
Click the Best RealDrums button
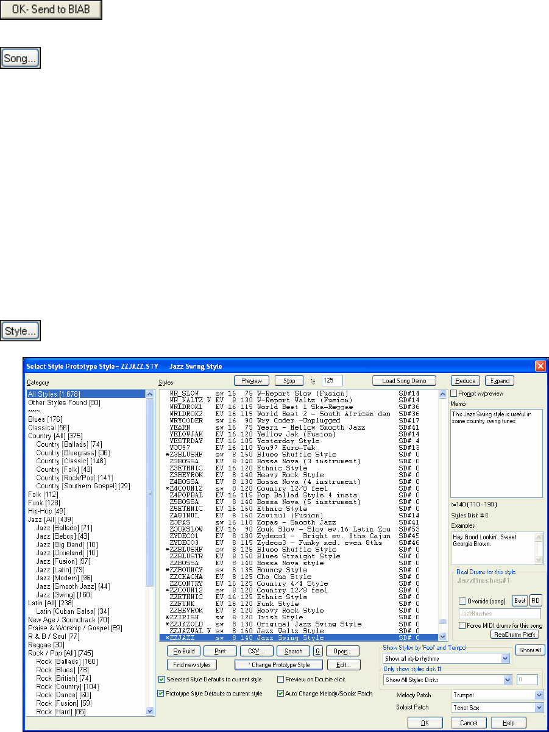(519, 602)
